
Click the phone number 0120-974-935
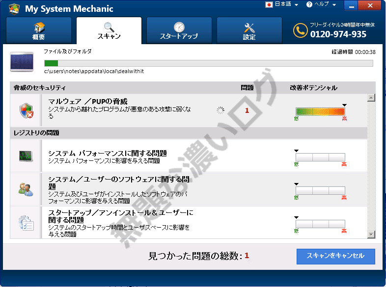click(338, 34)
